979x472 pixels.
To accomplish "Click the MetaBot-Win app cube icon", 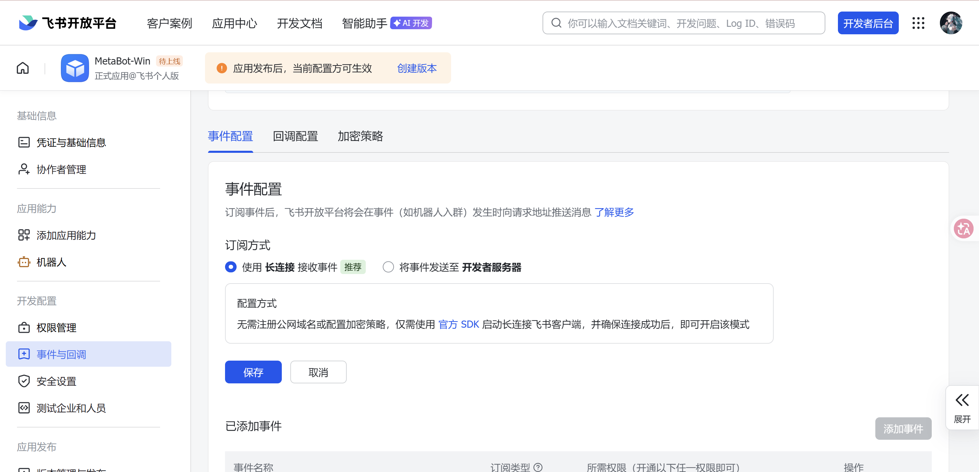I will pyautogui.click(x=75, y=68).
